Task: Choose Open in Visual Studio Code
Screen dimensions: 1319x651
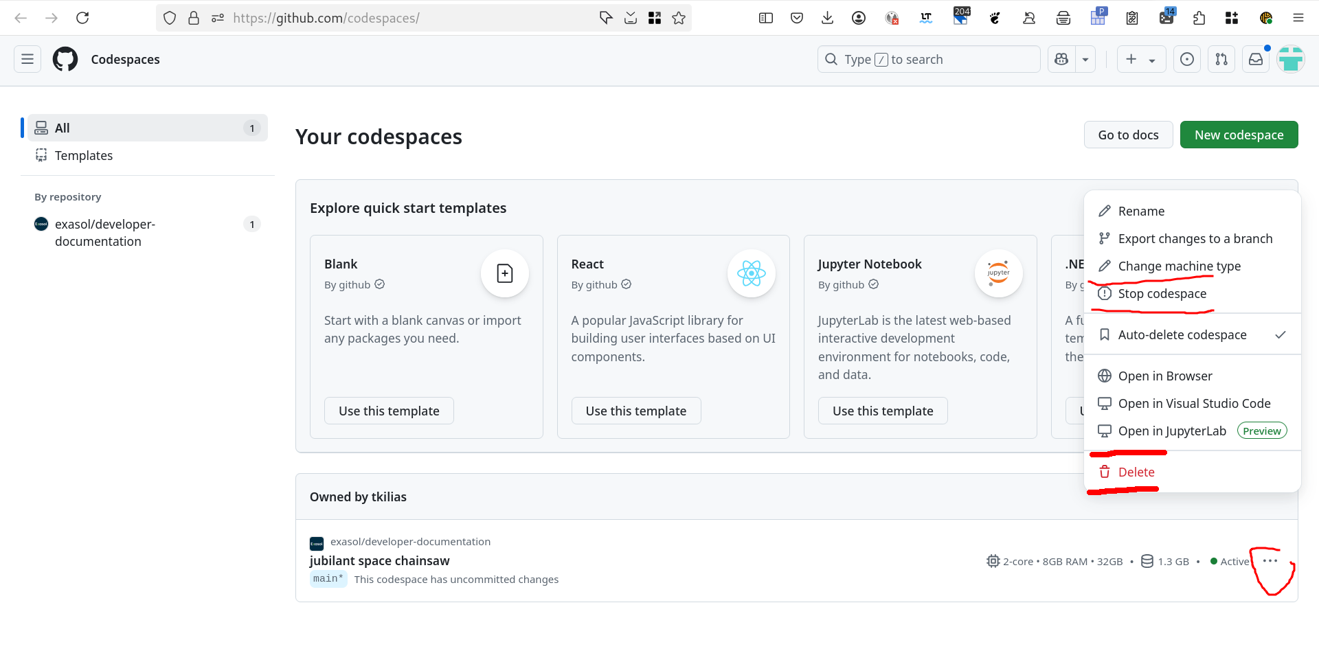Action: (1193, 403)
